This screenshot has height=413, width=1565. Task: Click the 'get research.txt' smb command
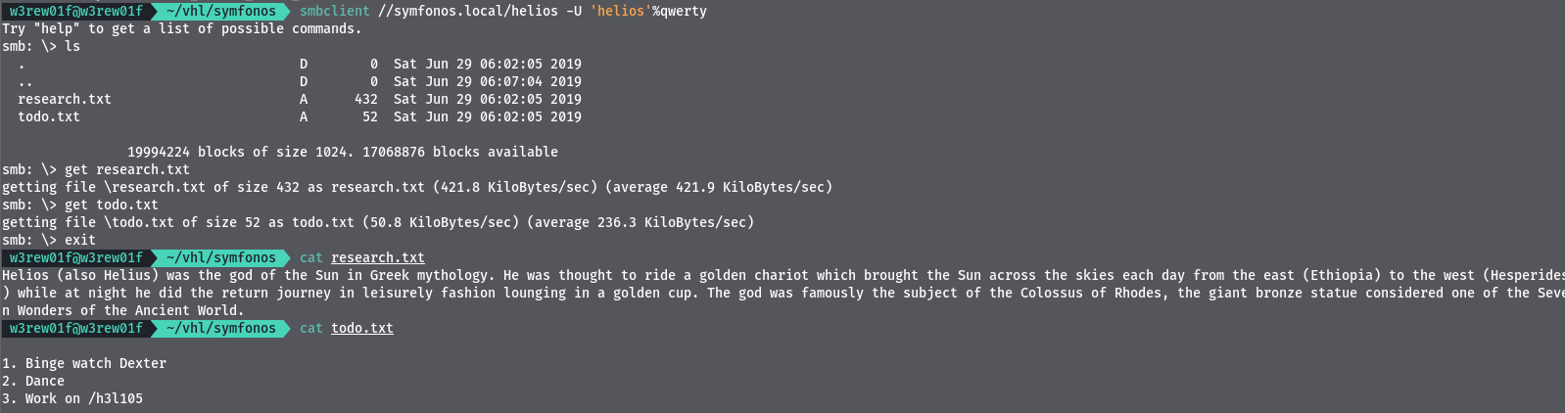point(127,169)
